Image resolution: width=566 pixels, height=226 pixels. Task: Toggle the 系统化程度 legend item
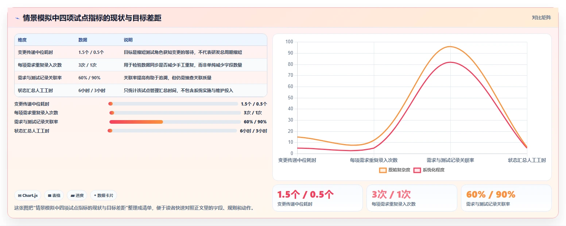point(429,170)
